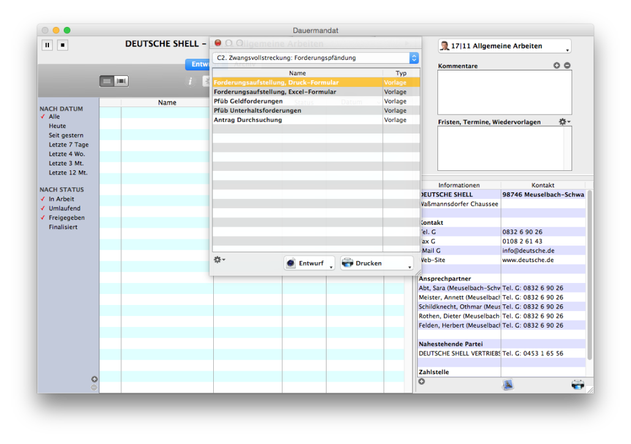631x444 pixels.
Task: Click the info (i) icon in the toolbar
Action: click(x=190, y=81)
